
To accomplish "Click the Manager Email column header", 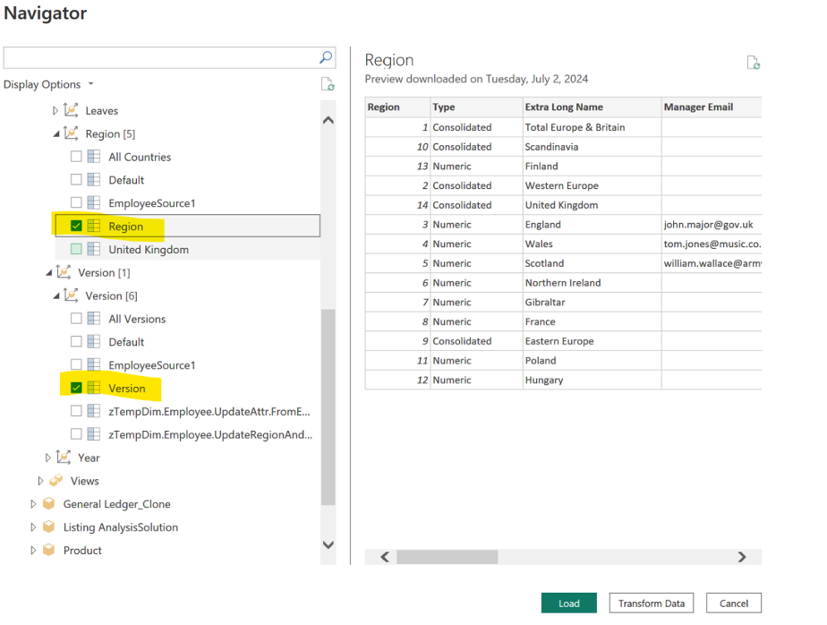I will (712, 107).
